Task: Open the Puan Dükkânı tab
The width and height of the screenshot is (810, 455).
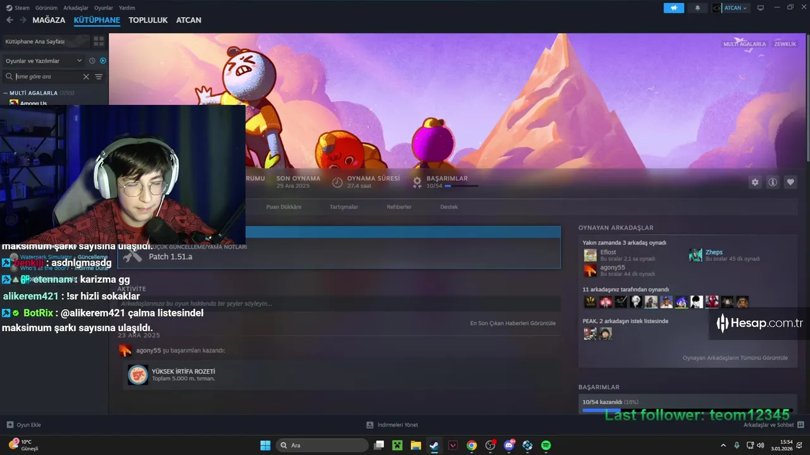Action: [x=283, y=207]
